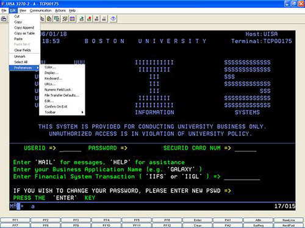The image size is (305, 228).
Task: Open Keyboard... preferences
Action: point(62,78)
